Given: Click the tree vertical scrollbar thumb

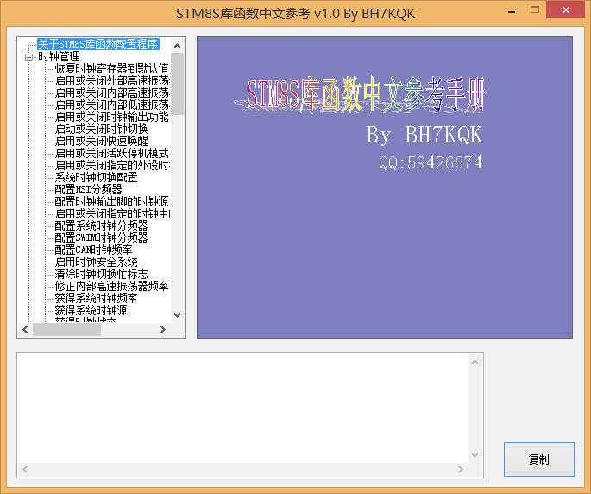Looking at the screenshot, I should (177, 84).
